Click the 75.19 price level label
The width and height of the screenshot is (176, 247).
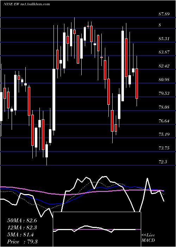point(164,134)
